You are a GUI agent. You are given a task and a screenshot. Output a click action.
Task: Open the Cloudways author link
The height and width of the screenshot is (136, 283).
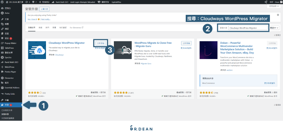pyautogui.click(x=59, y=55)
